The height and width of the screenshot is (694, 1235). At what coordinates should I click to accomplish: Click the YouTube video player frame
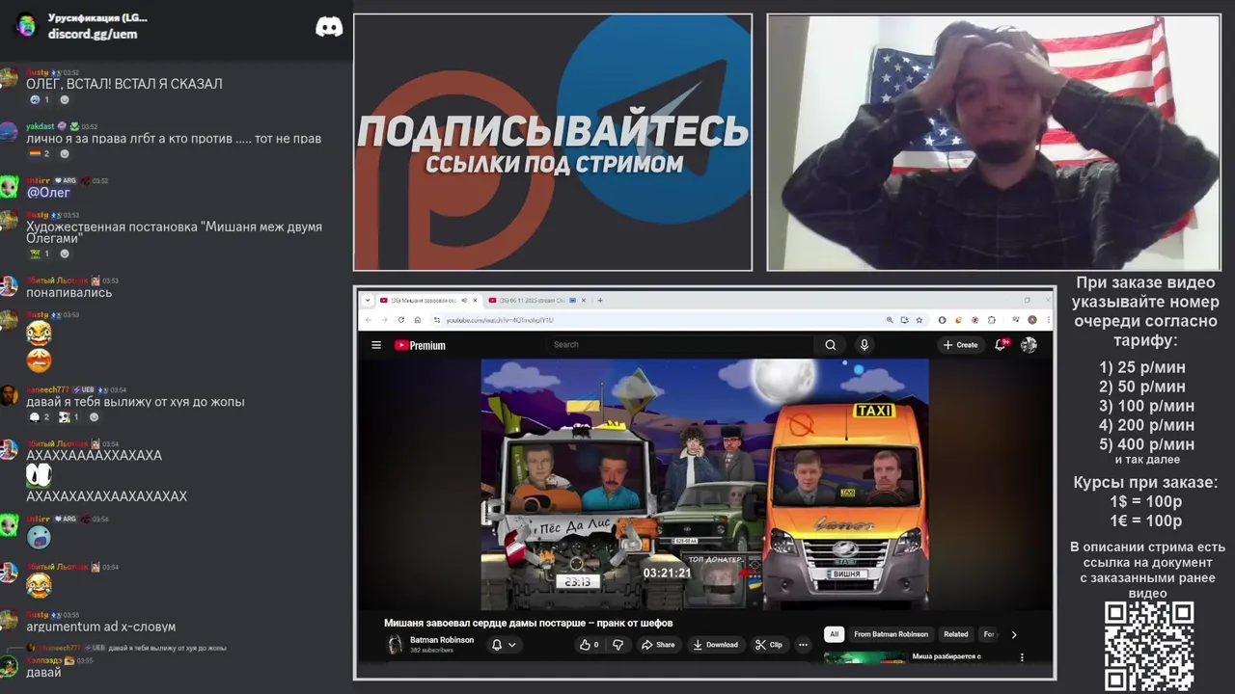705,484
